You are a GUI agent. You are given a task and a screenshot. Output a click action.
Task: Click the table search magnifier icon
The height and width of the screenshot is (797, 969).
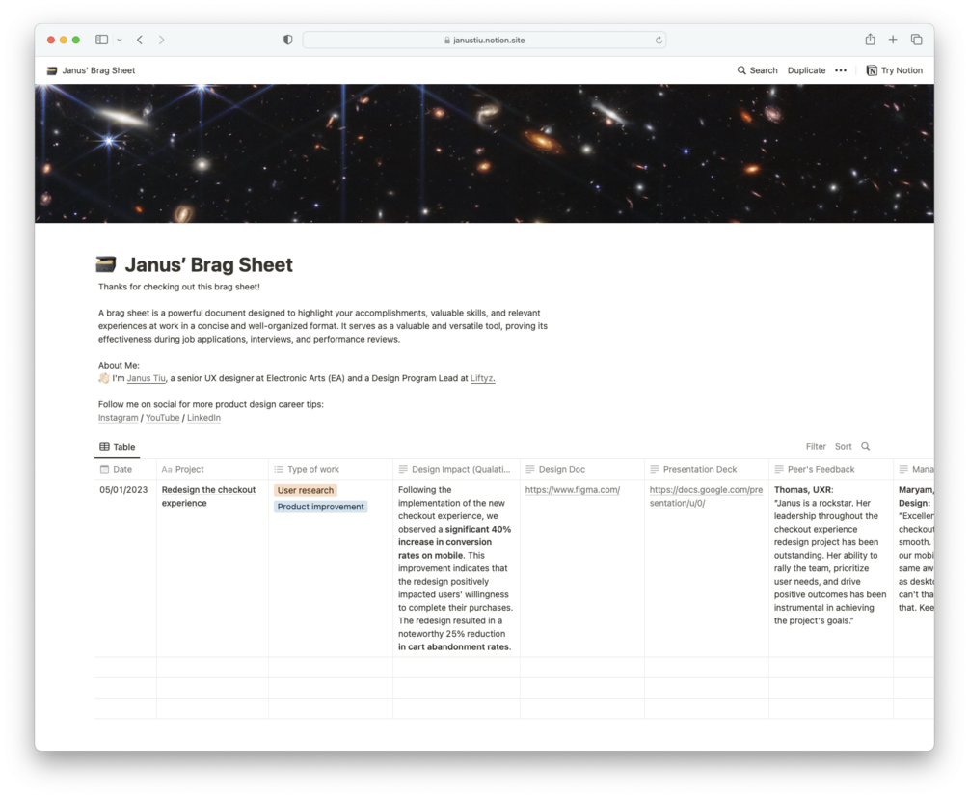tap(866, 447)
